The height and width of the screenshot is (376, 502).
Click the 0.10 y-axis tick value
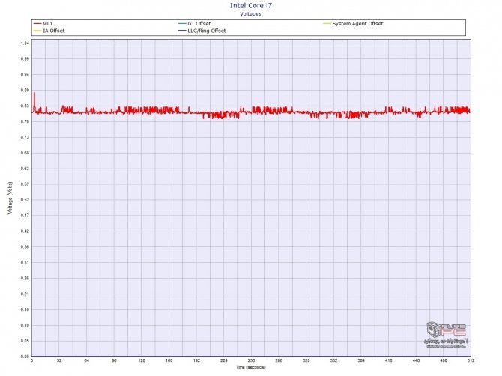[x=25, y=325]
